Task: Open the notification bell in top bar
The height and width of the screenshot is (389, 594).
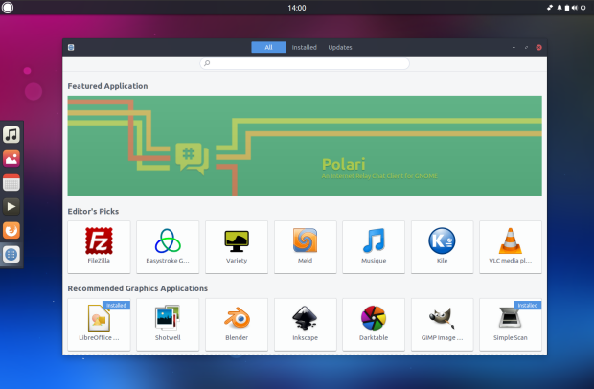Action: [x=560, y=8]
